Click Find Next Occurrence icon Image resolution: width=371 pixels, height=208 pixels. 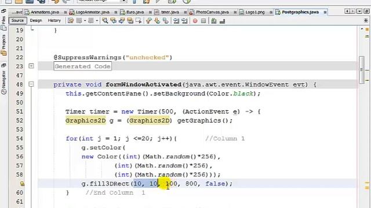[x=122, y=21]
